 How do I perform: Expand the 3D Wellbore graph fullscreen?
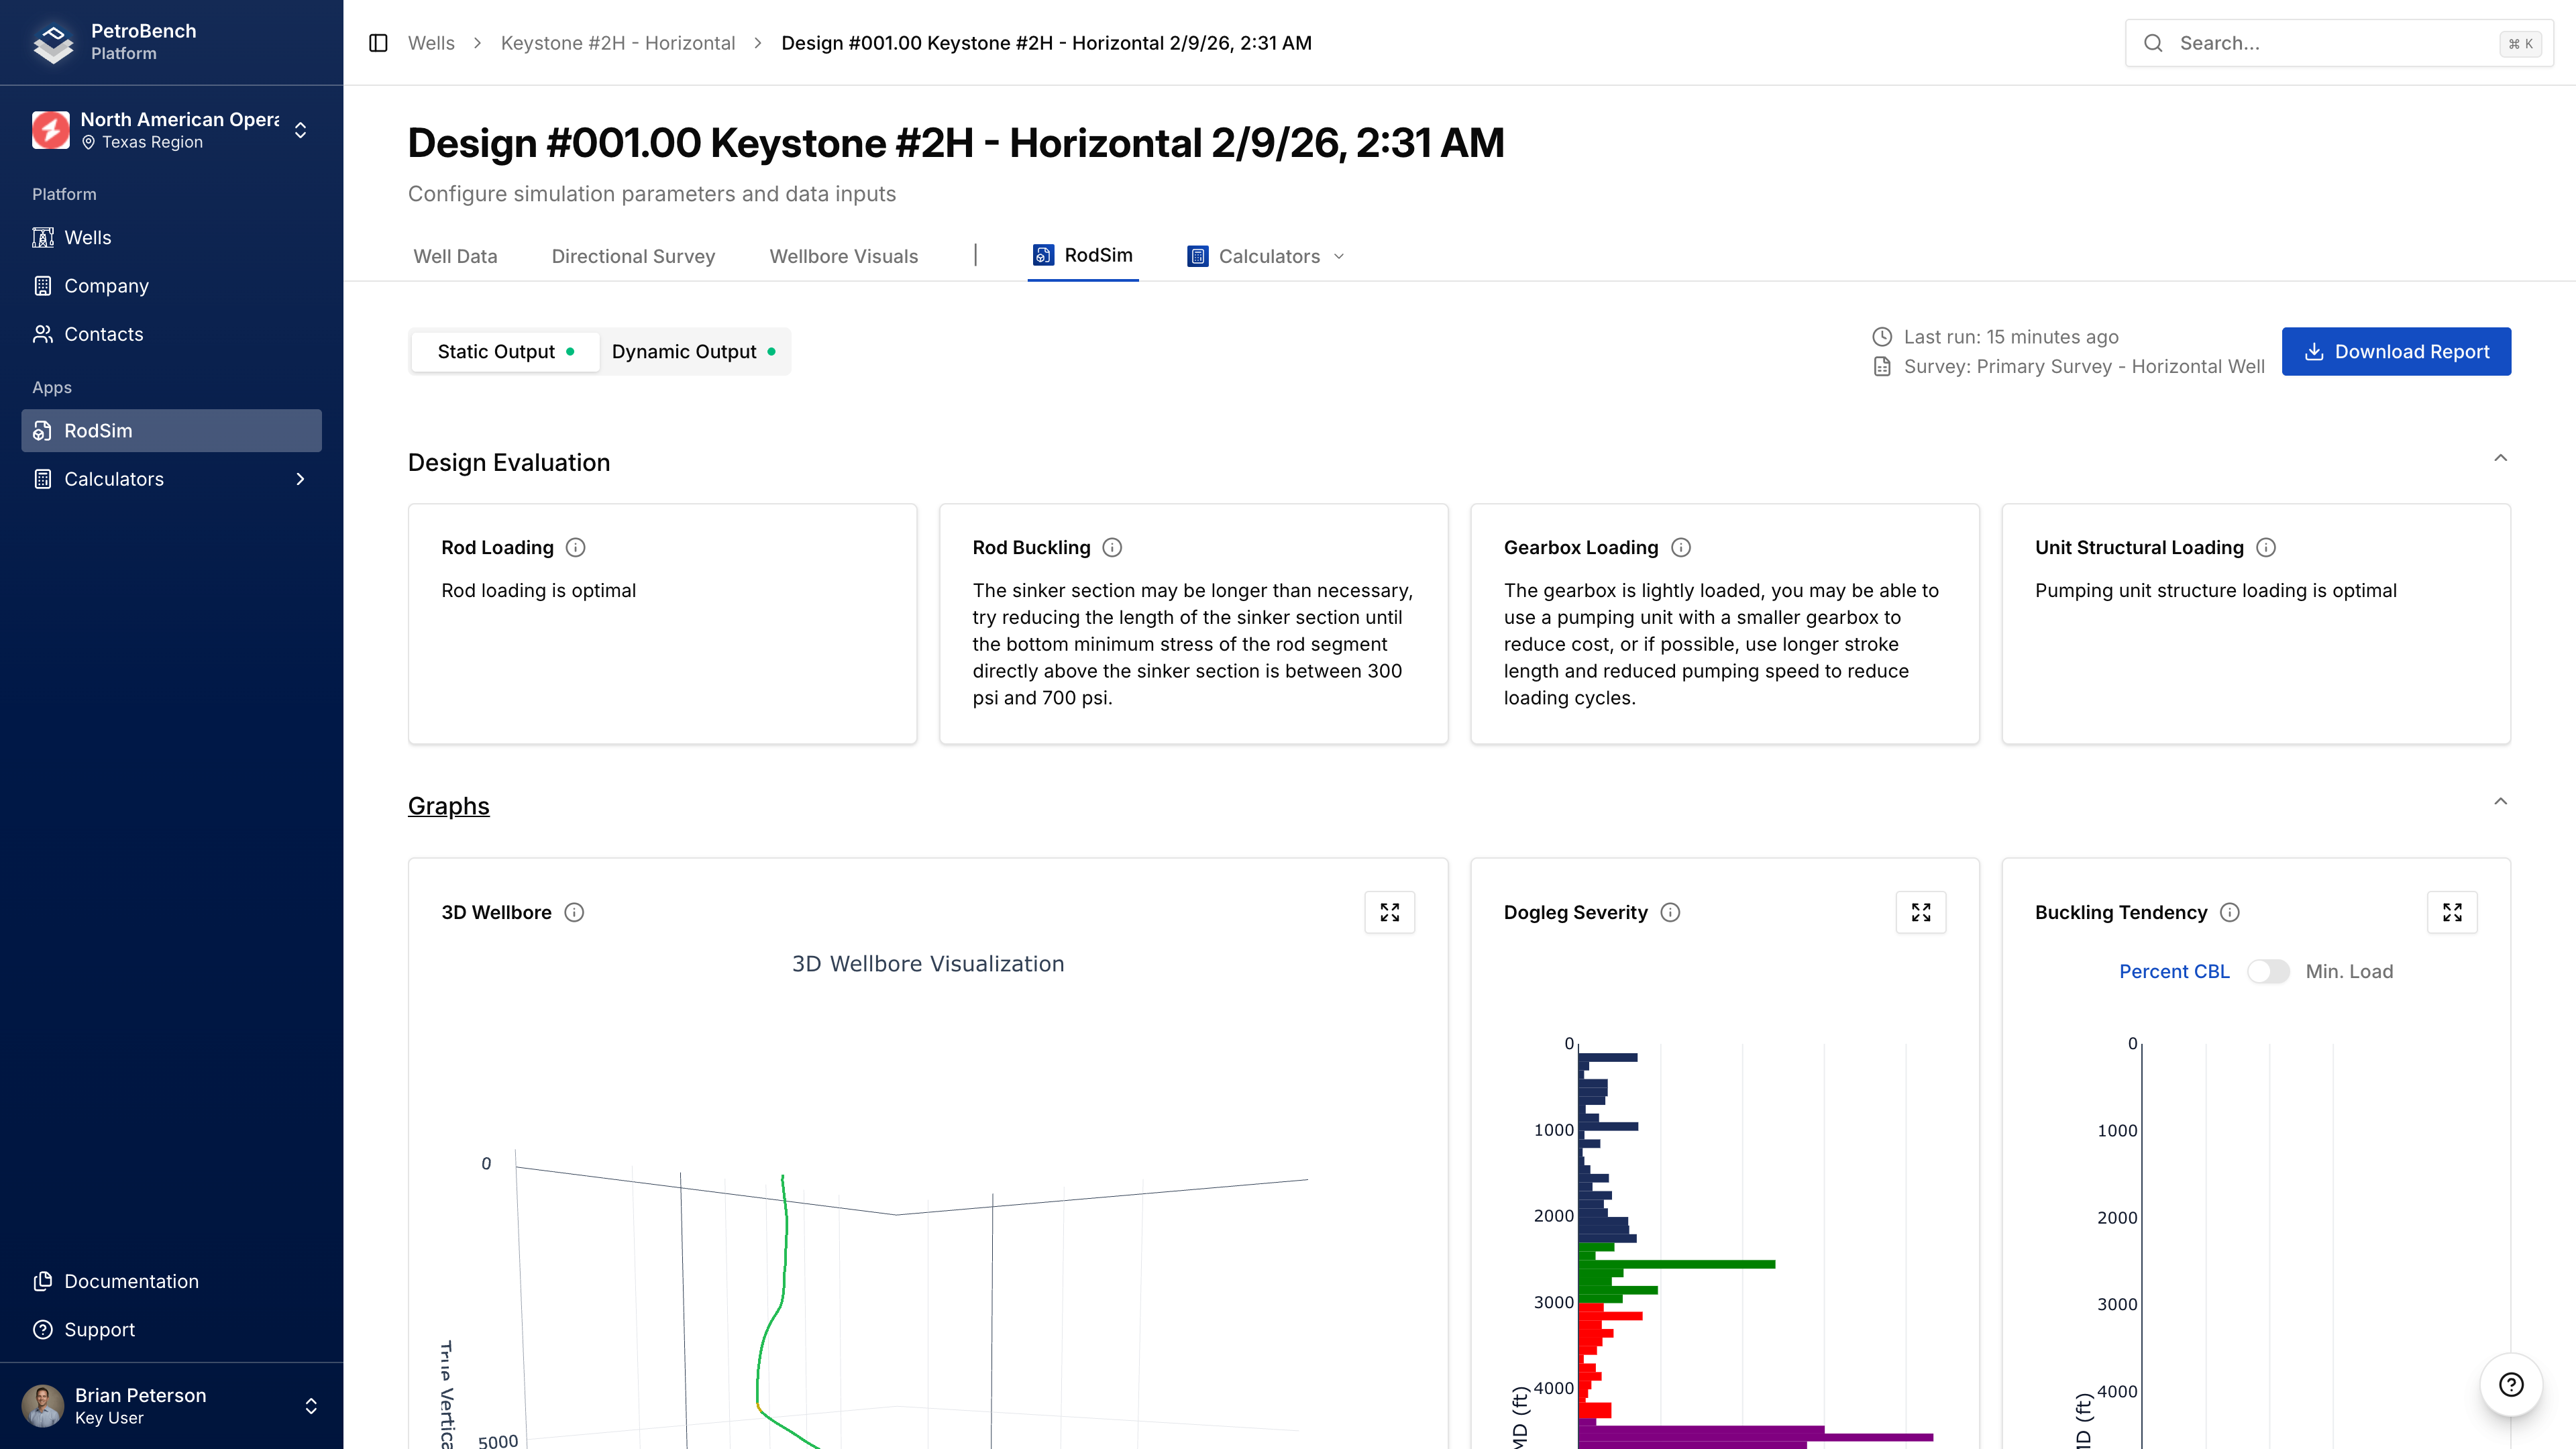(1389, 912)
